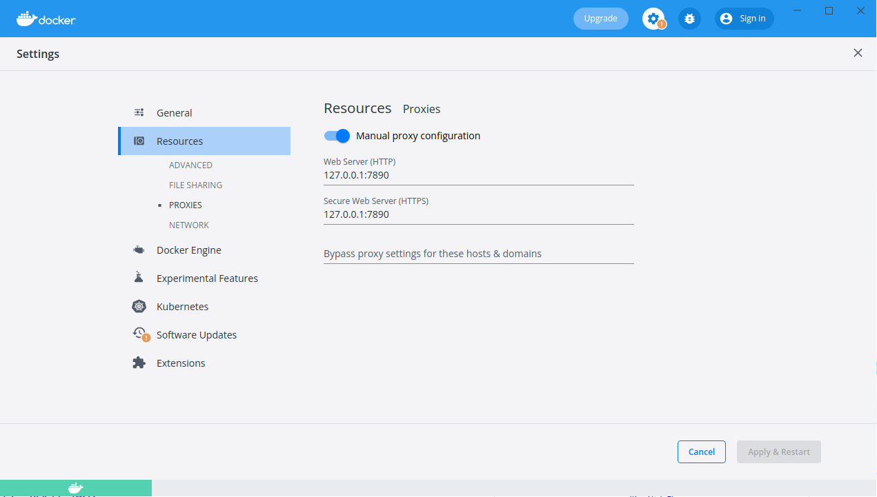The height and width of the screenshot is (497, 877).
Task: Click the Resources disk icon
Action: pos(139,141)
